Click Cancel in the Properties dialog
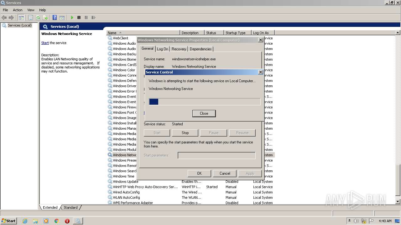 [x=225, y=173]
